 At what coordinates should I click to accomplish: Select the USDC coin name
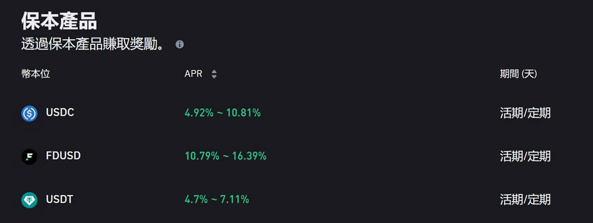point(60,113)
